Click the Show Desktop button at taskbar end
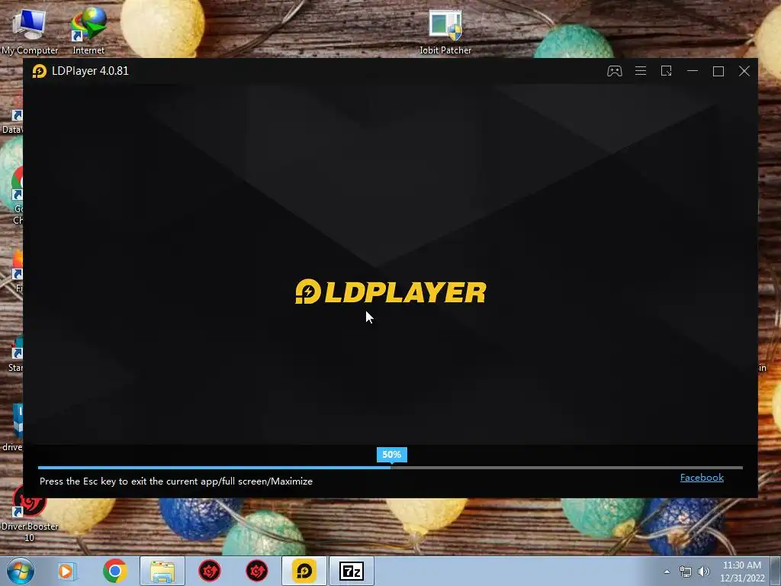 (776, 572)
